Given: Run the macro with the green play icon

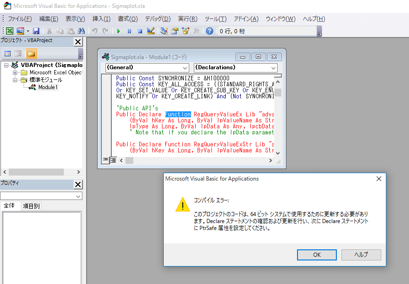Looking at the screenshot, I should [x=119, y=31].
